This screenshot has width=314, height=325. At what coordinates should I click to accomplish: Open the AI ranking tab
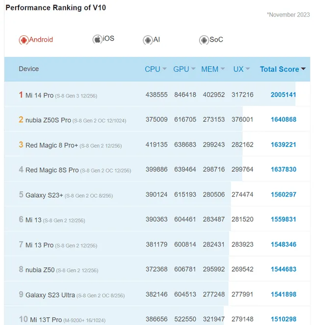[152, 40]
